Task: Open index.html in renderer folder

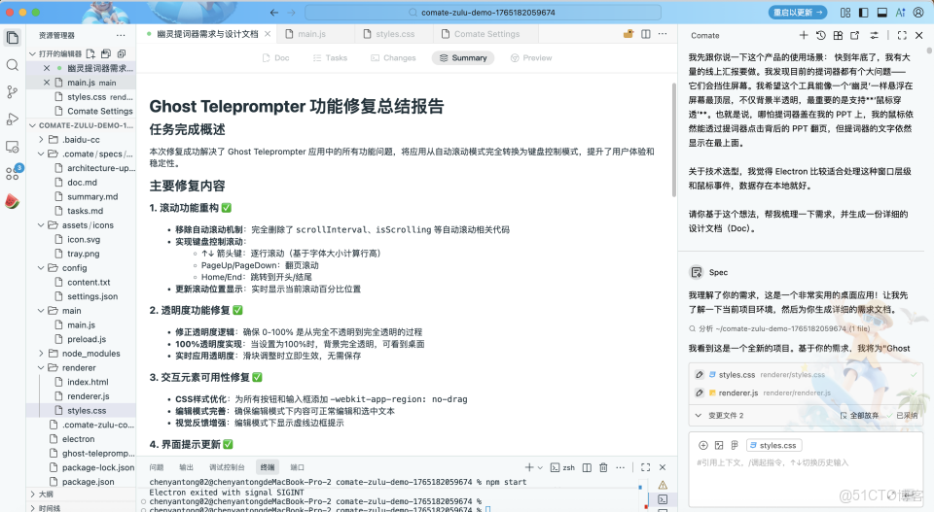Action: [88, 382]
